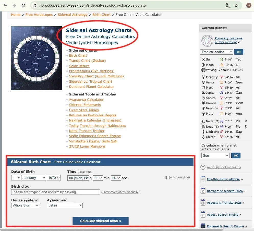
Task: Go to Home in breadcrumb
Action: (x=16, y=15)
